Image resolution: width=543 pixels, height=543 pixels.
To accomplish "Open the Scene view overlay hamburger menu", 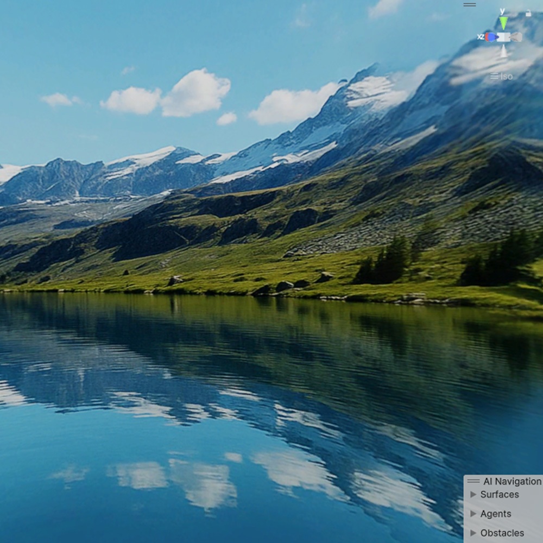I will click(x=469, y=4).
